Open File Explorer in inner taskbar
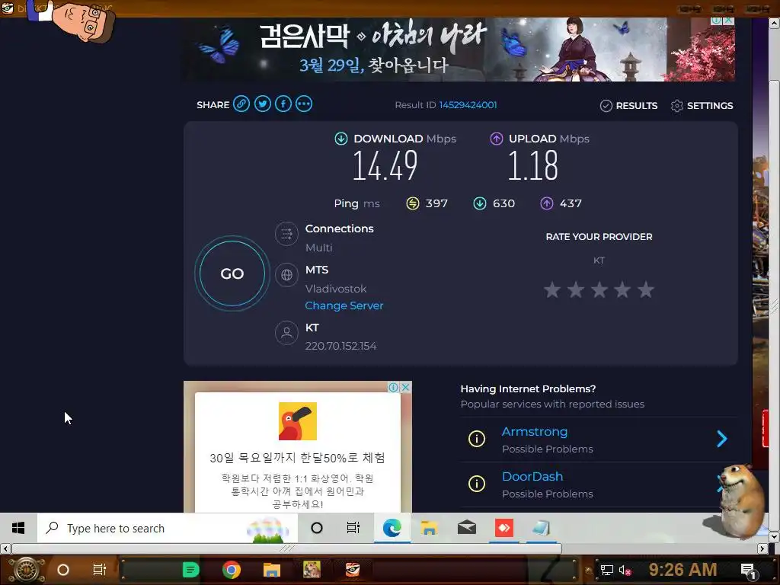The image size is (780, 585). point(429,528)
